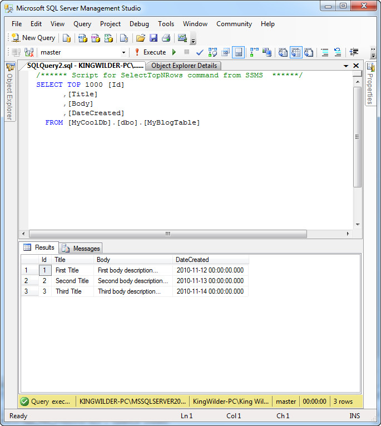Switch output to Results to Text
The height and width of the screenshot is (426, 381).
[x=283, y=52]
